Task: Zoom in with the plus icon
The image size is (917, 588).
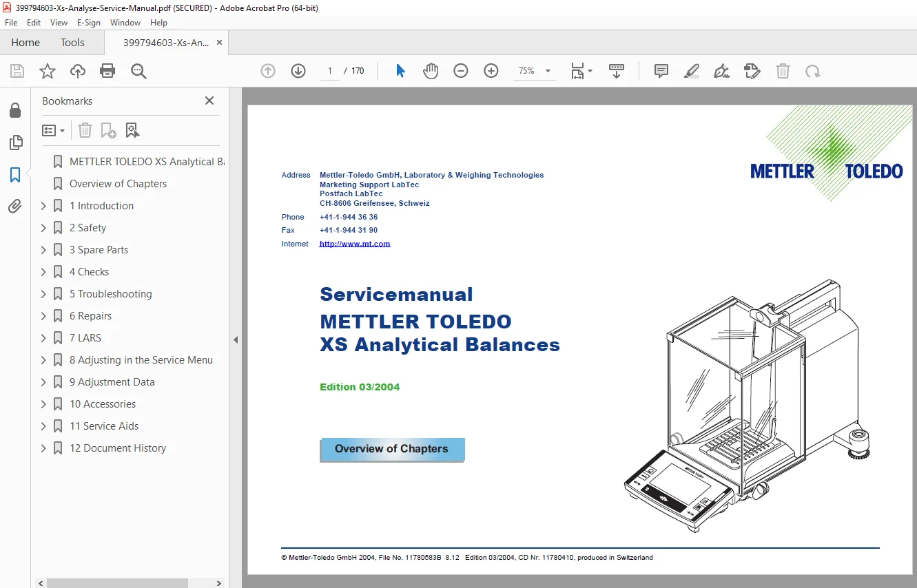Action: coord(491,71)
